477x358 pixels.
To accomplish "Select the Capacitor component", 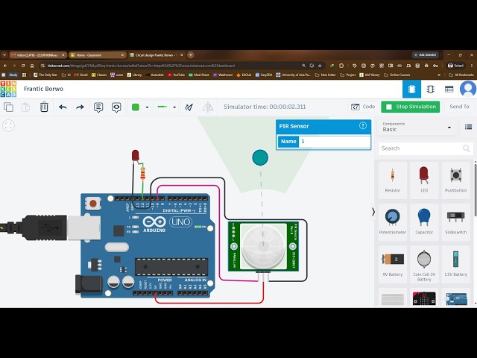I will (x=424, y=222).
